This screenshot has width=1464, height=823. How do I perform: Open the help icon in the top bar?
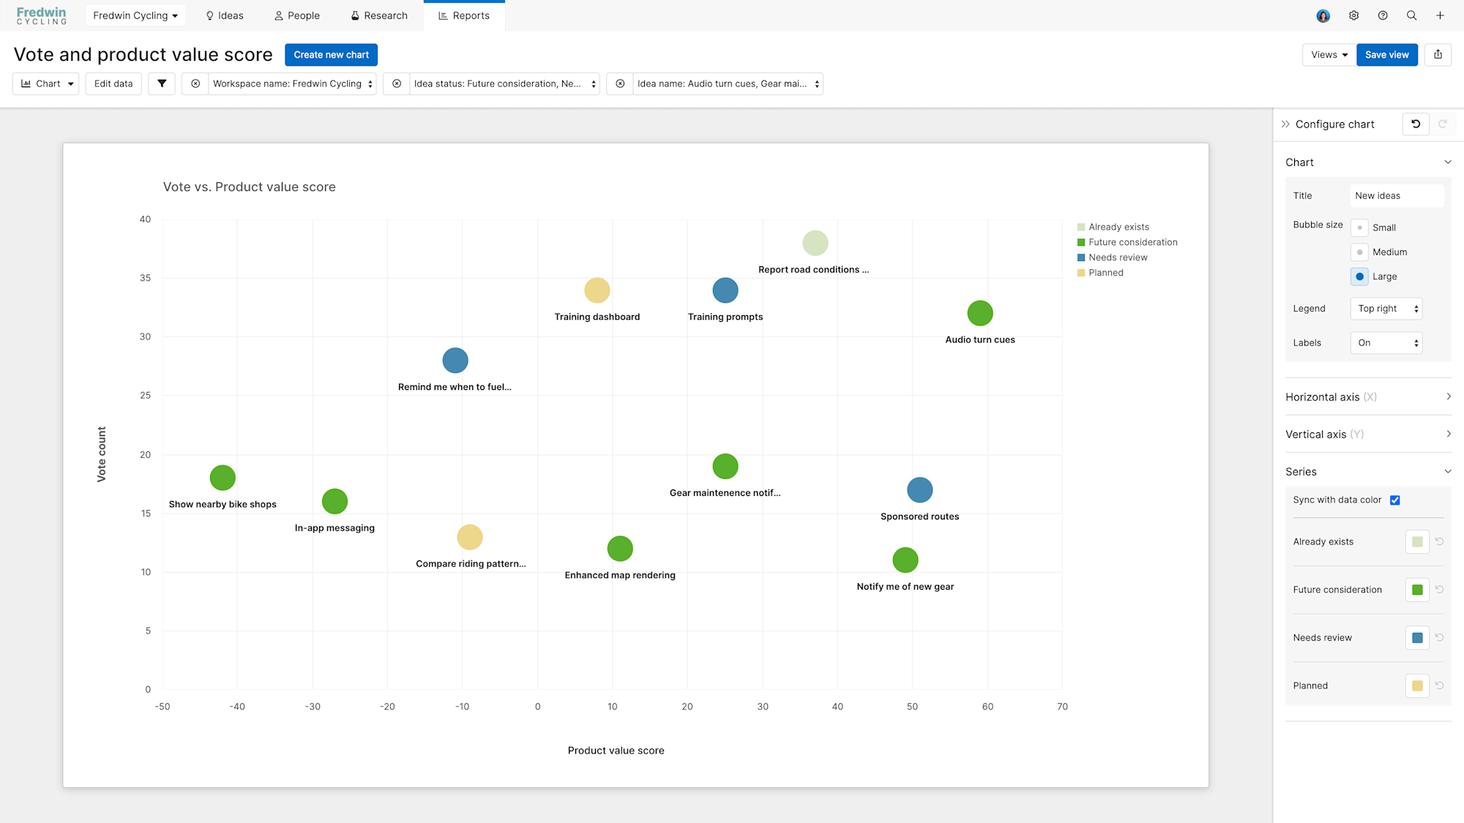pyautogui.click(x=1383, y=15)
